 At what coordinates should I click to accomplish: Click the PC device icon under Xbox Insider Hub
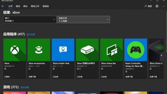point(54,69)
